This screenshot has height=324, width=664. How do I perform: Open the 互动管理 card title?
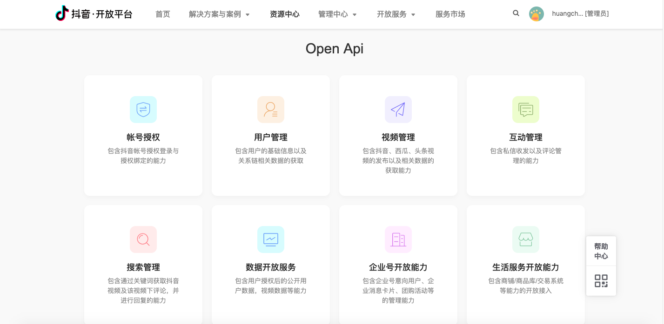tap(526, 137)
